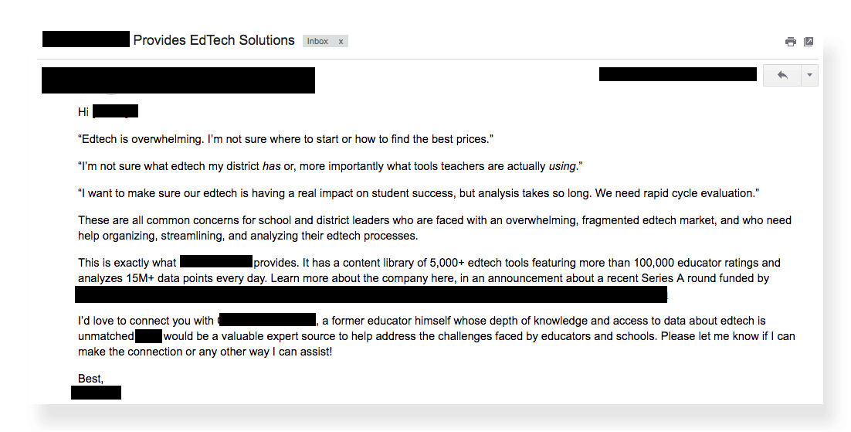Click the redacted block before subject title
This screenshot has width=851, height=432.
(x=86, y=39)
